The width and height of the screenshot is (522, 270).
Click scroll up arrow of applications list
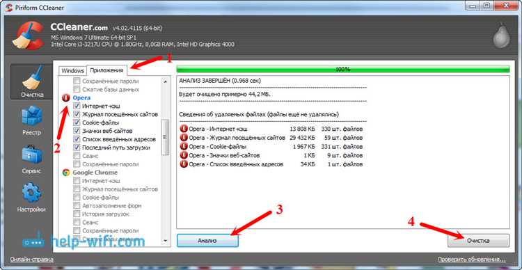(165, 81)
